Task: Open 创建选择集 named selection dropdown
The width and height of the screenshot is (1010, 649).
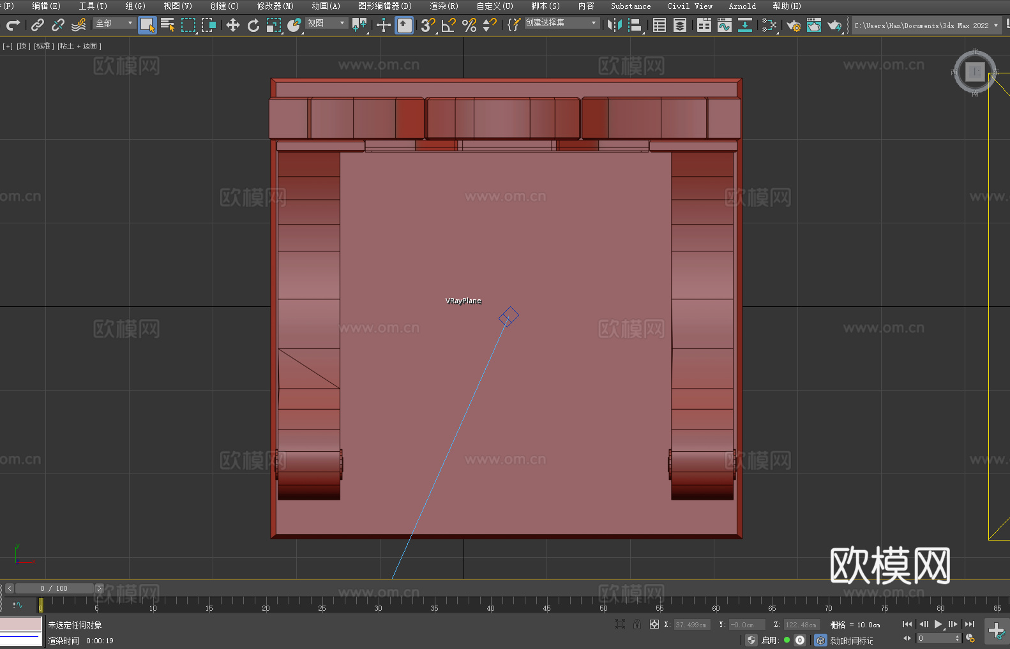Action: [562, 23]
